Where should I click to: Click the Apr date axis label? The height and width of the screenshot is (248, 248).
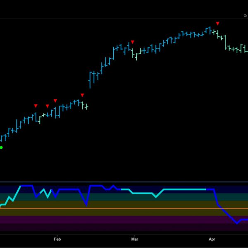[212, 239]
